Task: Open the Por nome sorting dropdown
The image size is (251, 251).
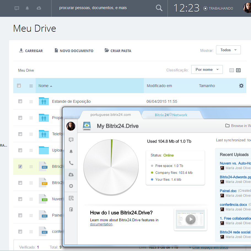Action: tap(207, 69)
